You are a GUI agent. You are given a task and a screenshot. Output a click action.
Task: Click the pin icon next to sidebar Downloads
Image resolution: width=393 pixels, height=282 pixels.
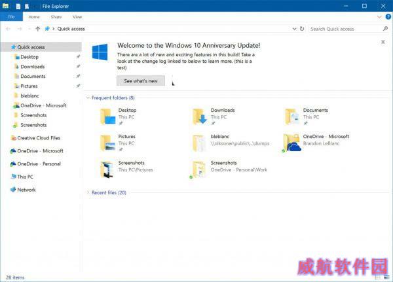(x=78, y=66)
